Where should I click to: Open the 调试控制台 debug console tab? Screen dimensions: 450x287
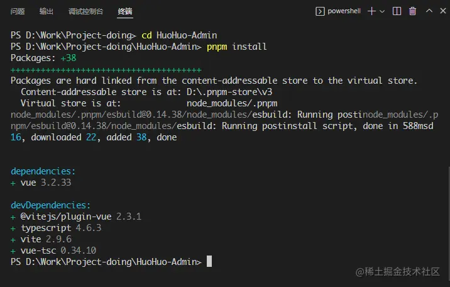click(85, 11)
